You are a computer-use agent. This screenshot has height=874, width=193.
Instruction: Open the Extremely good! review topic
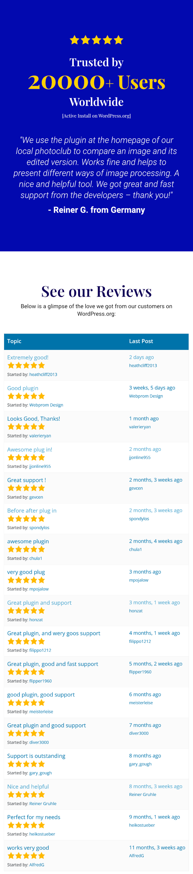pyautogui.click(x=28, y=357)
